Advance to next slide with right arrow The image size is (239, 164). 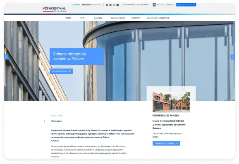point(233,57)
